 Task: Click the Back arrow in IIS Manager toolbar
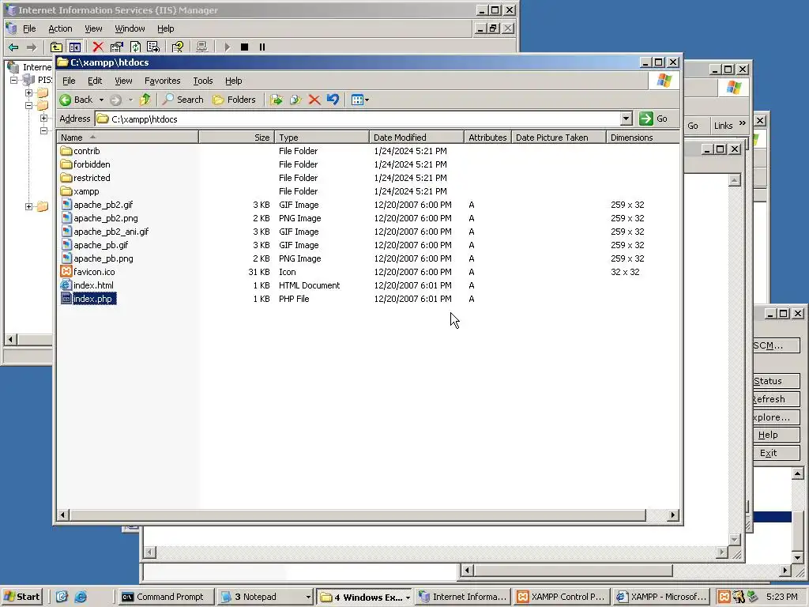(13, 47)
